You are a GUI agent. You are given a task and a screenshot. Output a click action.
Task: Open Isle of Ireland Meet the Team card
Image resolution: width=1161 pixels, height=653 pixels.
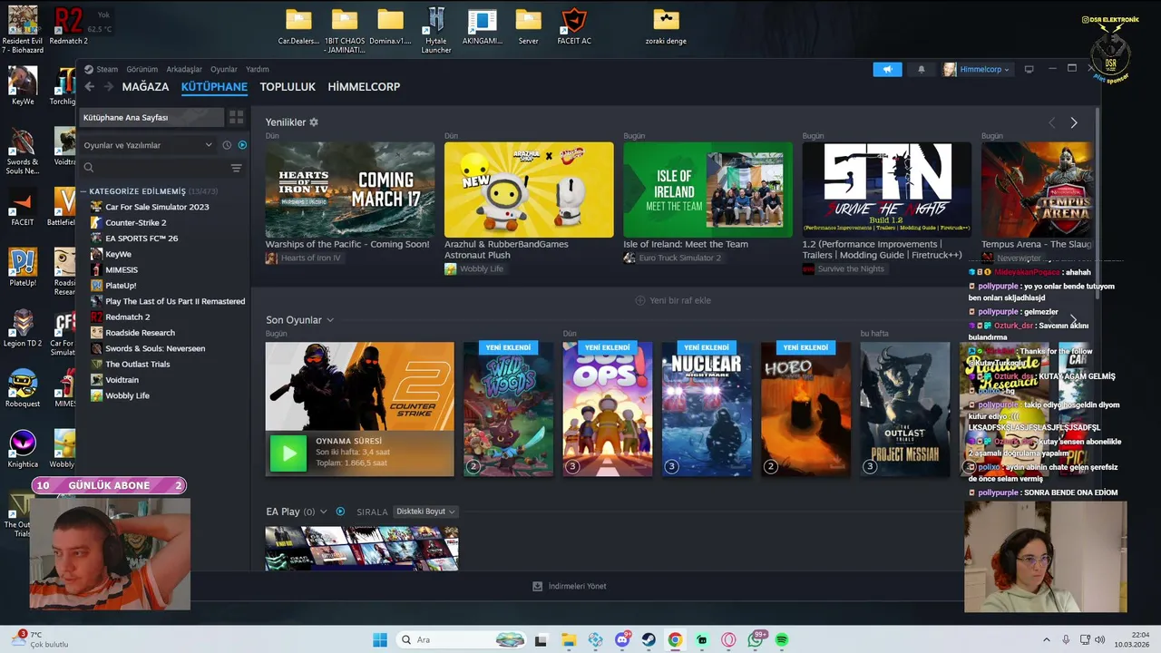(x=707, y=190)
